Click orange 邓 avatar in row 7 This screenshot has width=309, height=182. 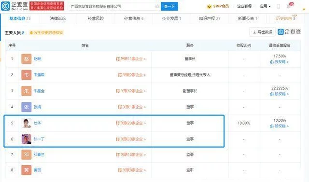pyautogui.click(x=27, y=154)
